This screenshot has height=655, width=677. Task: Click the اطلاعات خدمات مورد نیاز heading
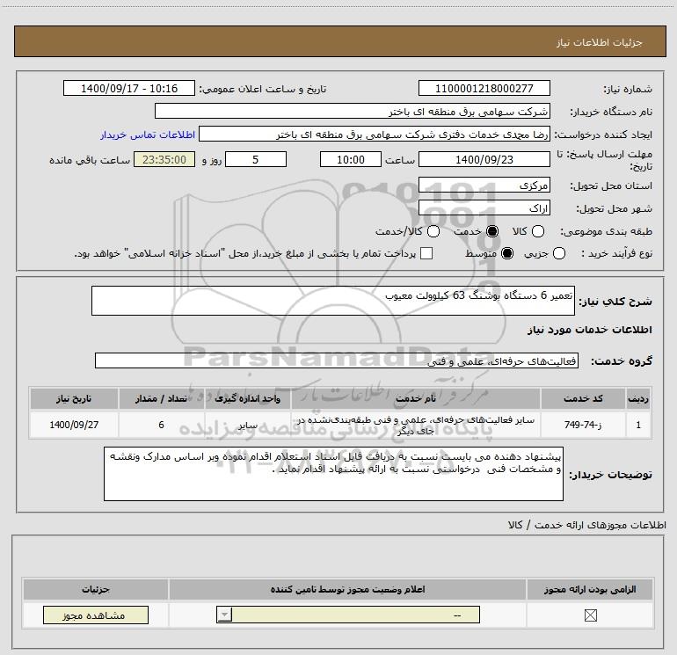coord(589,330)
